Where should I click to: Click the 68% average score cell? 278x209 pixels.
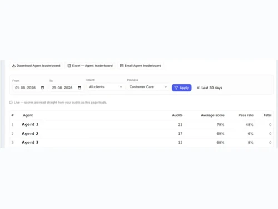[220, 143]
